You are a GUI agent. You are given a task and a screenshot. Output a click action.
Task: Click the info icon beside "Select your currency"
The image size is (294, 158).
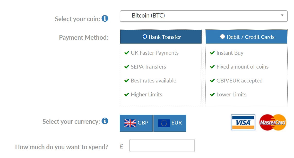[x=105, y=121]
